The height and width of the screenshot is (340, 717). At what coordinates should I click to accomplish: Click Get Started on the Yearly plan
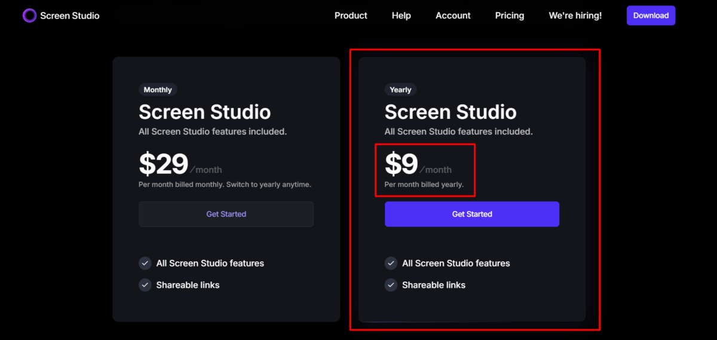pos(472,214)
